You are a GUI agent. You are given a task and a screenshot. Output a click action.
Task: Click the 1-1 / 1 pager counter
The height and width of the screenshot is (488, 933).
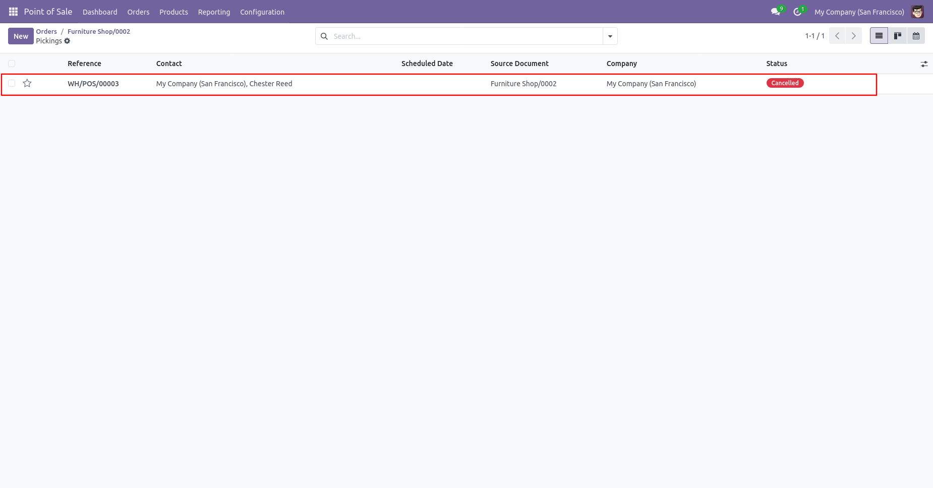click(814, 36)
